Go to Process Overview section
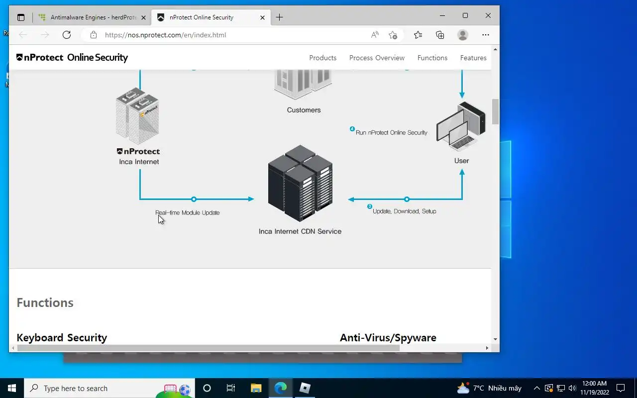Screen dimensions: 637x398 tap(377, 58)
